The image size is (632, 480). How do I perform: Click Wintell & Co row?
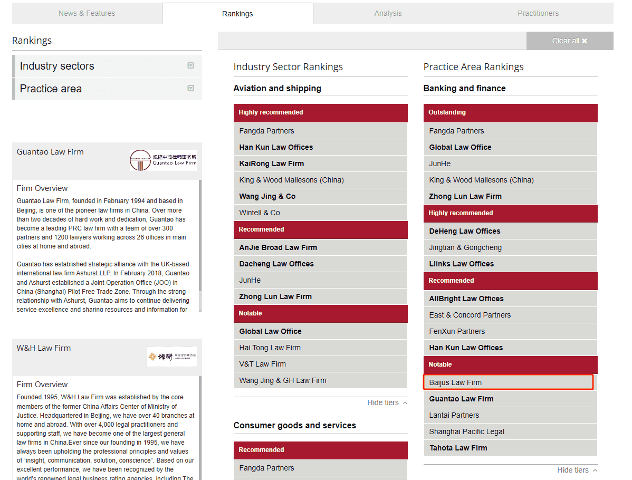(x=320, y=213)
